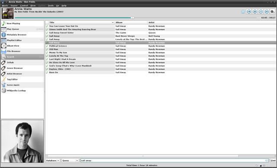Image resolution: width=277 pixels, height=168 pixels.
Task: Click the unplayed part of the seek bar
Action: pos(195,18)
